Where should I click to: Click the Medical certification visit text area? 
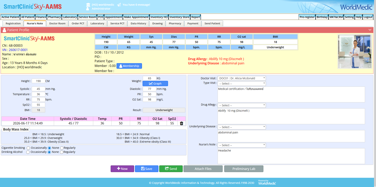291,94
